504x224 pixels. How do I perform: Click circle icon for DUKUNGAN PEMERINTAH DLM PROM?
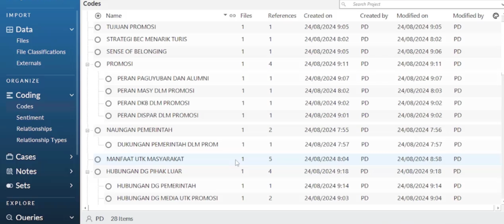point(108,145)
